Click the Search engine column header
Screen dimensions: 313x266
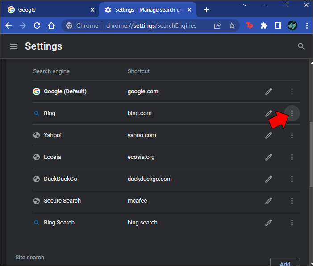coord(51,71)
